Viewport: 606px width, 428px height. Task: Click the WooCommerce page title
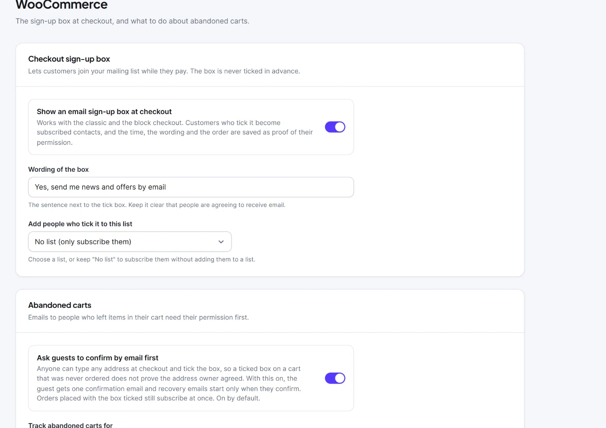(x=62, y=5)
